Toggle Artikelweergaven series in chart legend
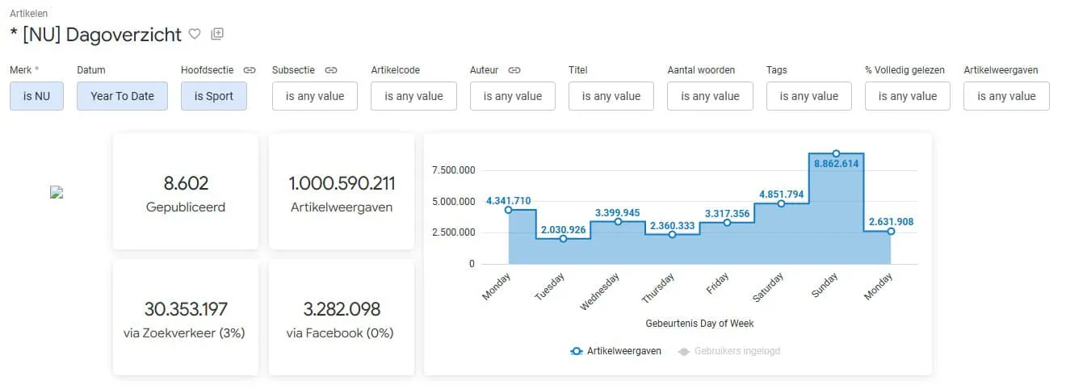1066x389 pixels. click(x=615, y=351)
